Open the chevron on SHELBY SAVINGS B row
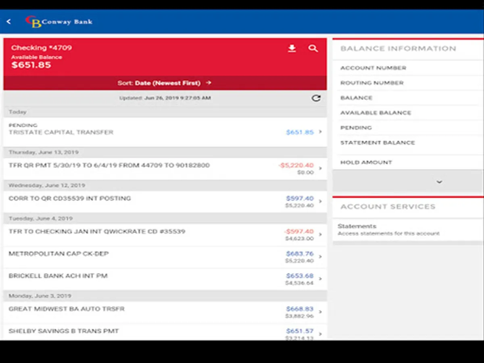The image size is (484, 363). click(x=320, y=334)
